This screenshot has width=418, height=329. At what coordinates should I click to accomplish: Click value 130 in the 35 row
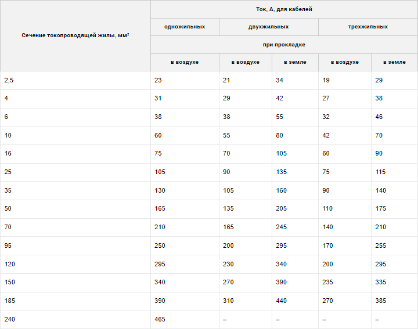(x=160, y=190)
